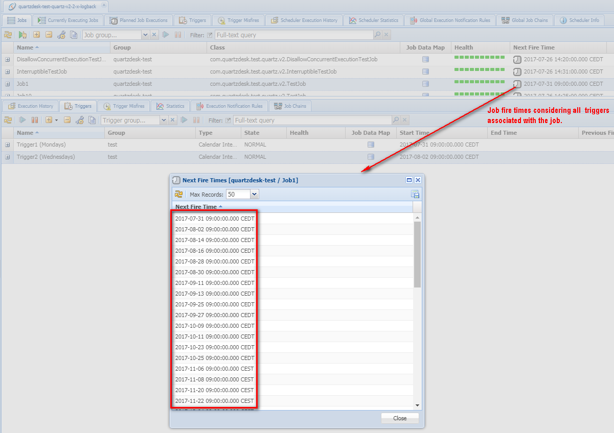
Task: Click the pause triggers icon in triggers toolbar
Action: click(x=35, y=120)
